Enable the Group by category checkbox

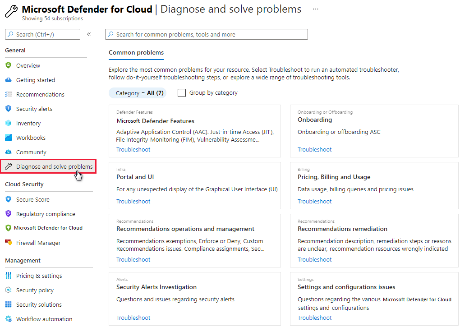click(182, 93)
